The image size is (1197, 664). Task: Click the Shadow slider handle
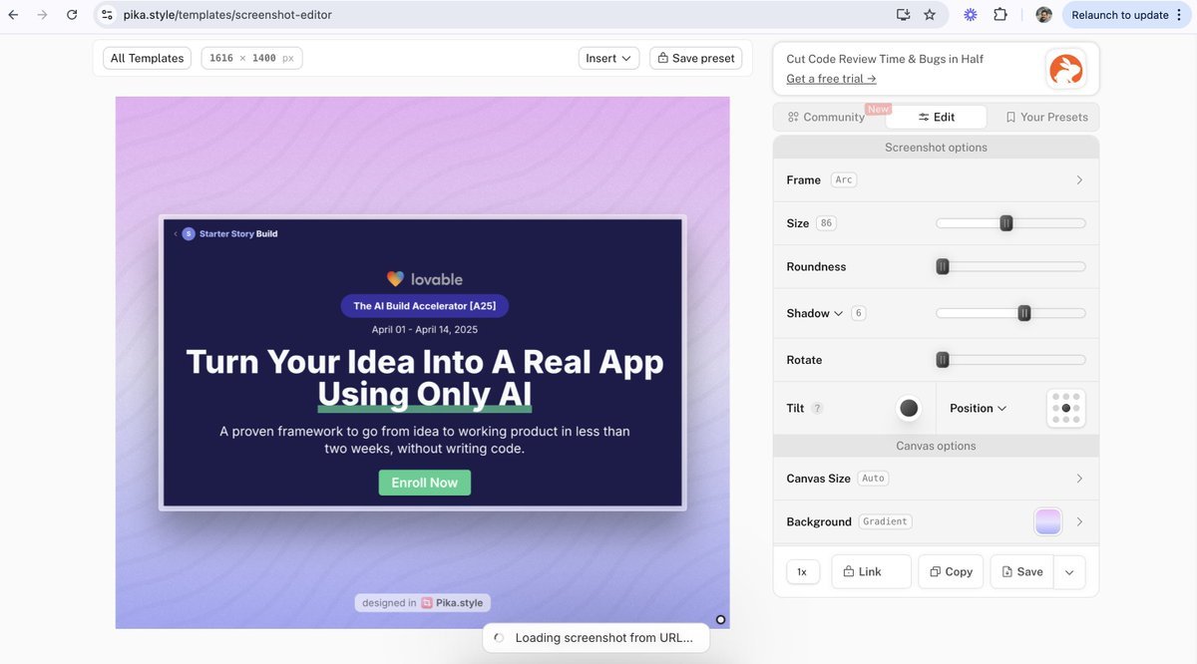tap(1024, 313)
